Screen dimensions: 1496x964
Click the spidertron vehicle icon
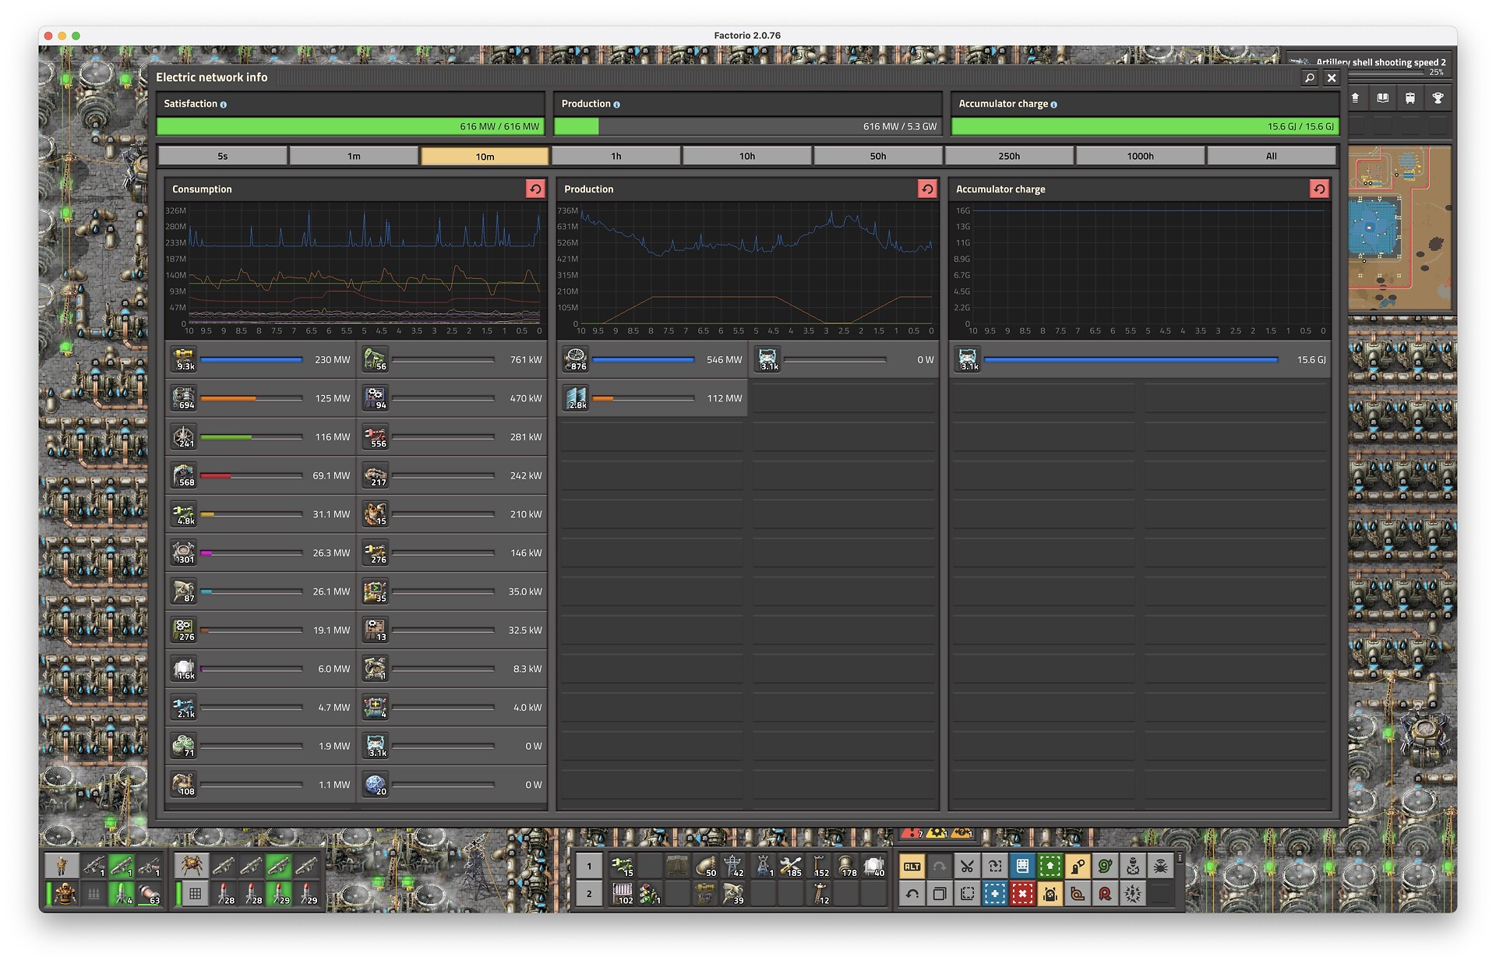(x=190, y=866)
